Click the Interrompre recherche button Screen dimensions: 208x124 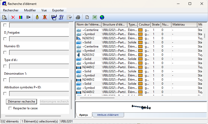pyautogui.click(x=54, y=102)
